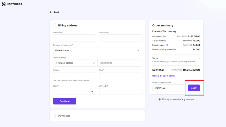
Task: Click the 'Taxes' label in order summary
Action: click(155, 58)
